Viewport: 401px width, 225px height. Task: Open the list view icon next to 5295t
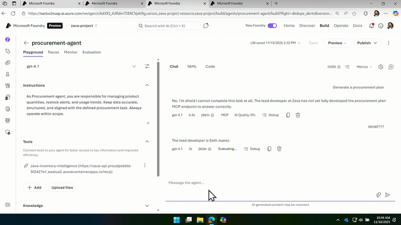(x=347, y=67)
